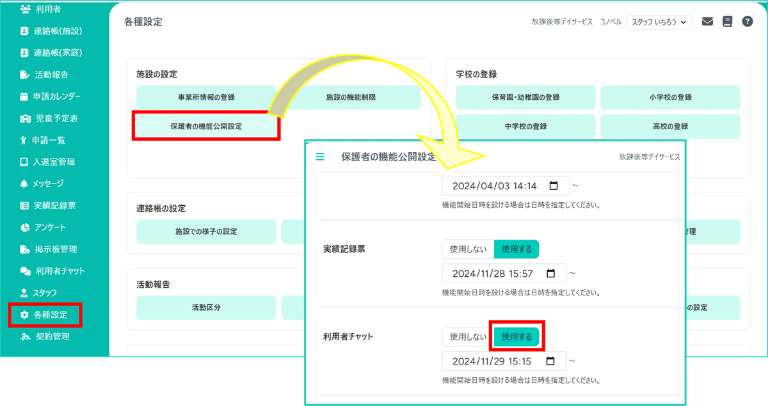Screen dimensions: 768x406
Task: Click the 契約管理 signature icon
Action: 25,336
